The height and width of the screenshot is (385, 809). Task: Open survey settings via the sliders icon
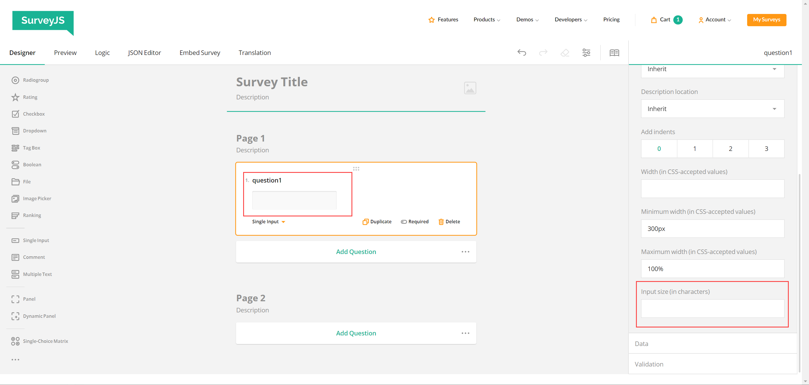click(586, 52)
